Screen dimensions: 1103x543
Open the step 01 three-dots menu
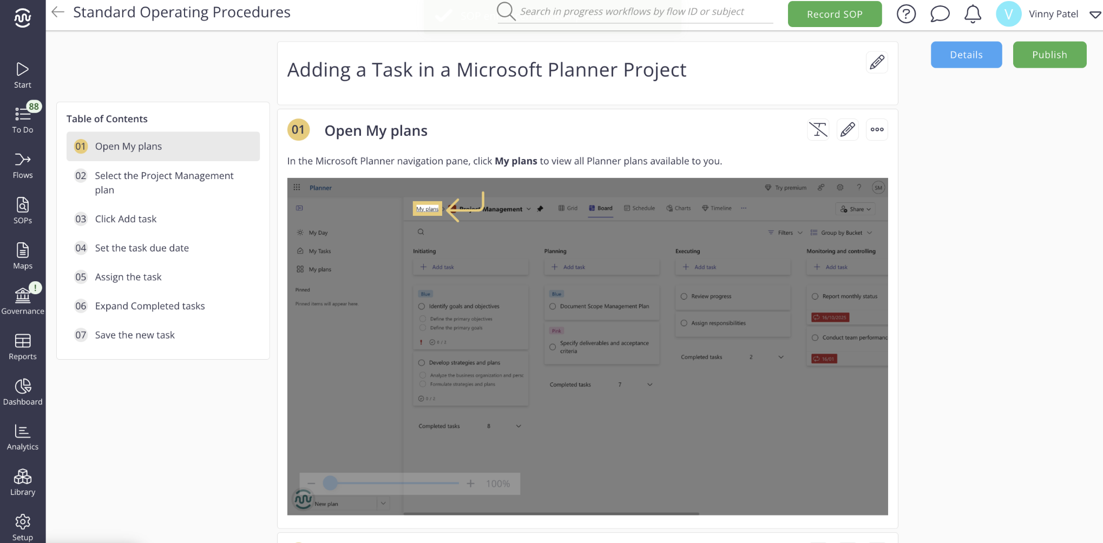click(877, 130)
